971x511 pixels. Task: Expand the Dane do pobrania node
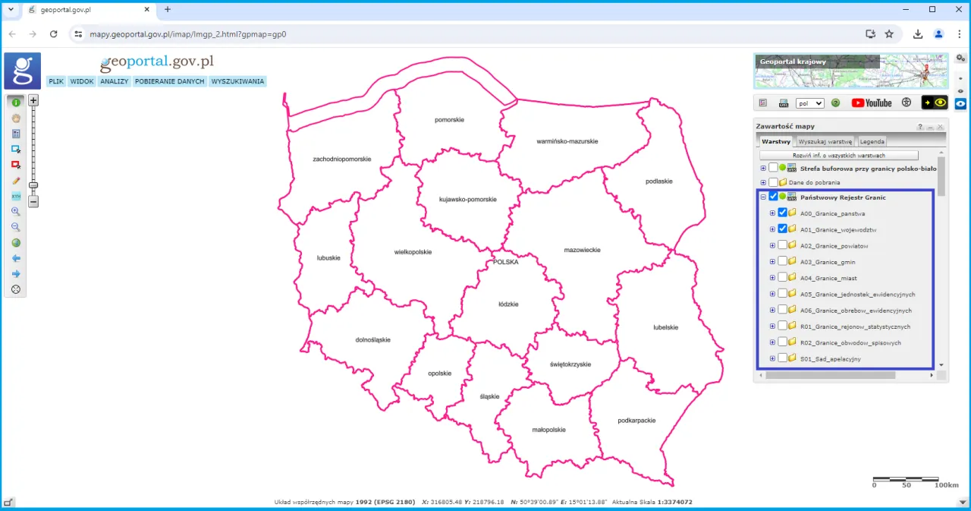coord(762,182)
